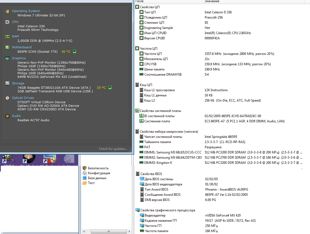310x234 pixels.
Task: Open the desktop shortcut with the red toolbox shield
Action: (49, 159)
